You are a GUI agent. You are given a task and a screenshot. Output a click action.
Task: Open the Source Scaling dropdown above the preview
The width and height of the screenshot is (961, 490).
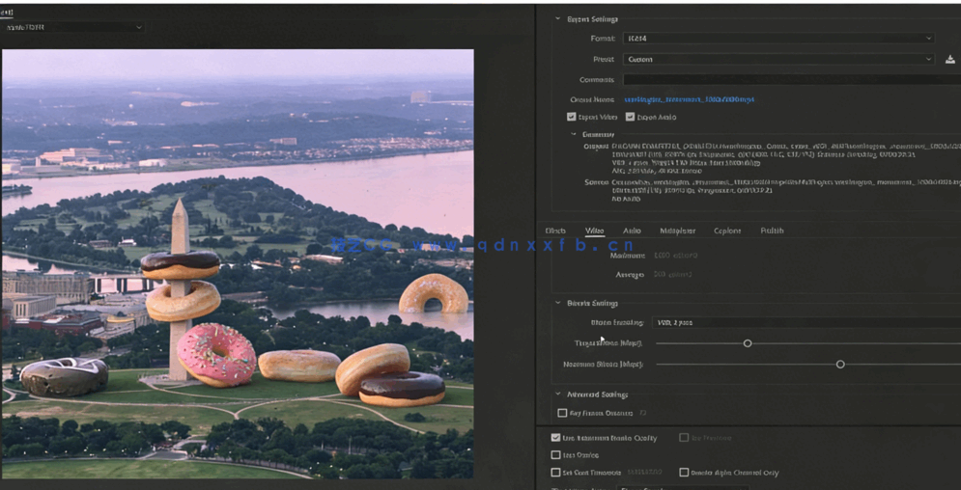[73, 27]
